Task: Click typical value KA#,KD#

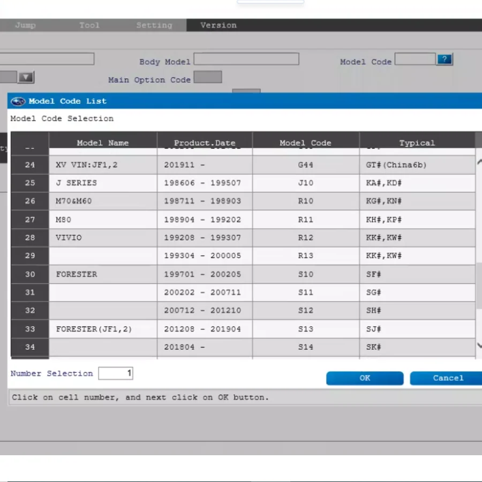Action: [383, 183]
